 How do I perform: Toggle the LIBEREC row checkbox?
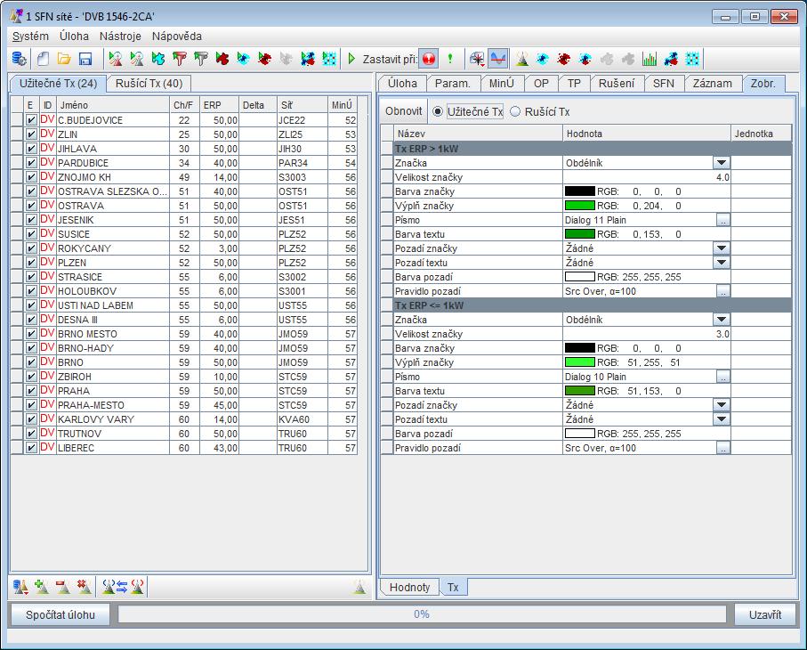pos(31,448)
